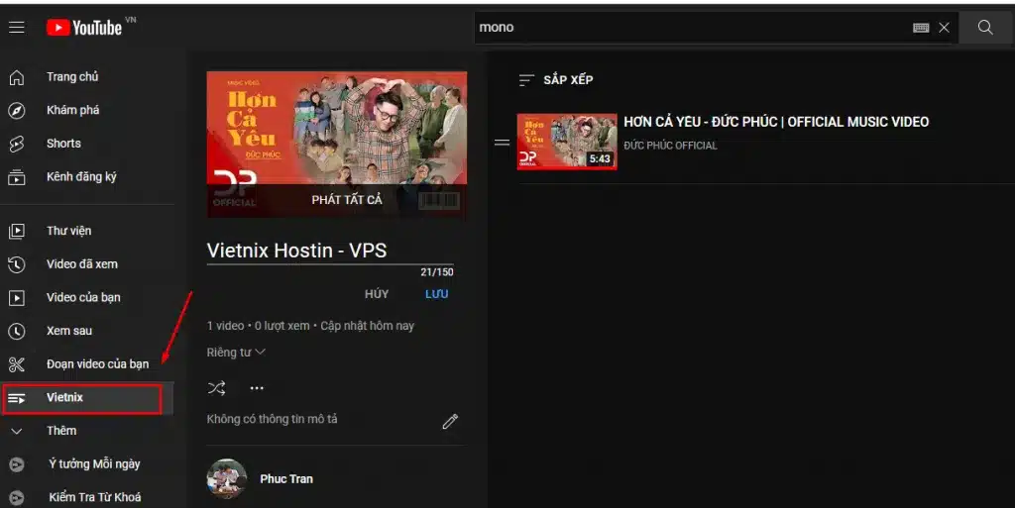The width and height of the screenshot is (1015, 508).
Task: Cancel title edit with HỦY
Action: point(377,294)
